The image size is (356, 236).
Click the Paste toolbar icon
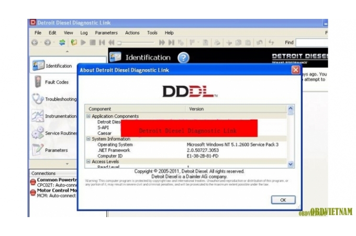(248, 42)
